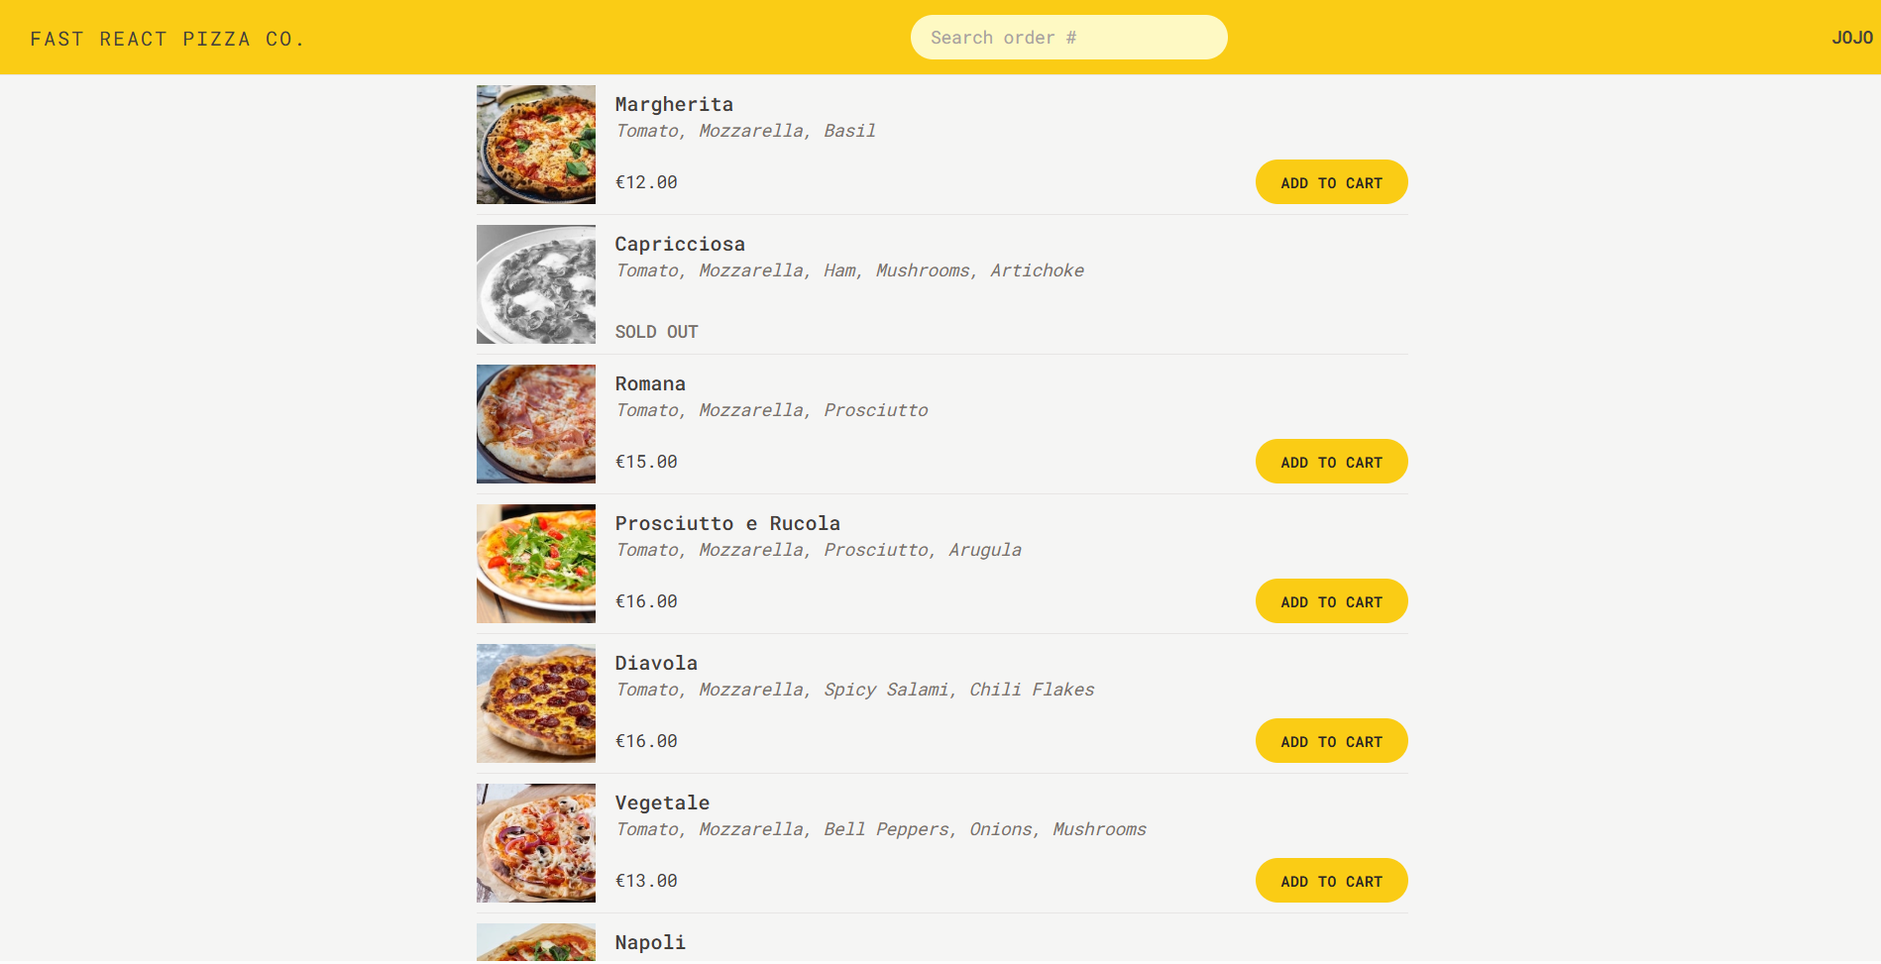Viewport: 1881px width, 964px height.
Task: Click the search order number field
Action: click(1068, 37)
